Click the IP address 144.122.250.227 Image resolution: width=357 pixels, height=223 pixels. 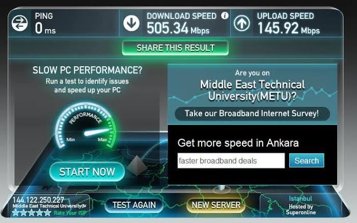pos(38,200)
